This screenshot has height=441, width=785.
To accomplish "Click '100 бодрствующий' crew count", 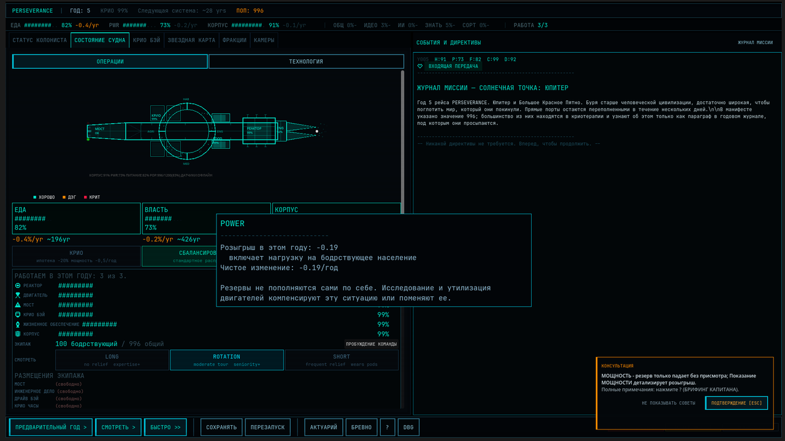I will [x=86, y=344].
